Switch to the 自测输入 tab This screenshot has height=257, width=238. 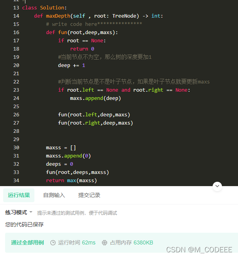(54, 195)
